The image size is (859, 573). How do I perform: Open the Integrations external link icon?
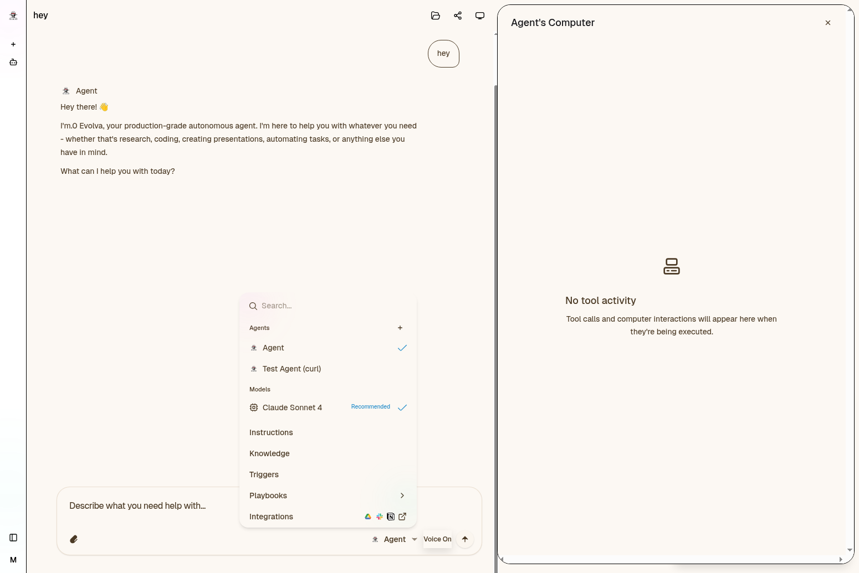(402, 517)
